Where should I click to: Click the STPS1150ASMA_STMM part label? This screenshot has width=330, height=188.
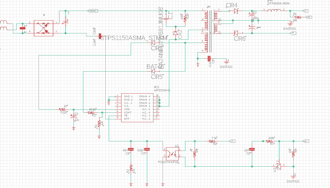point(134,38)
